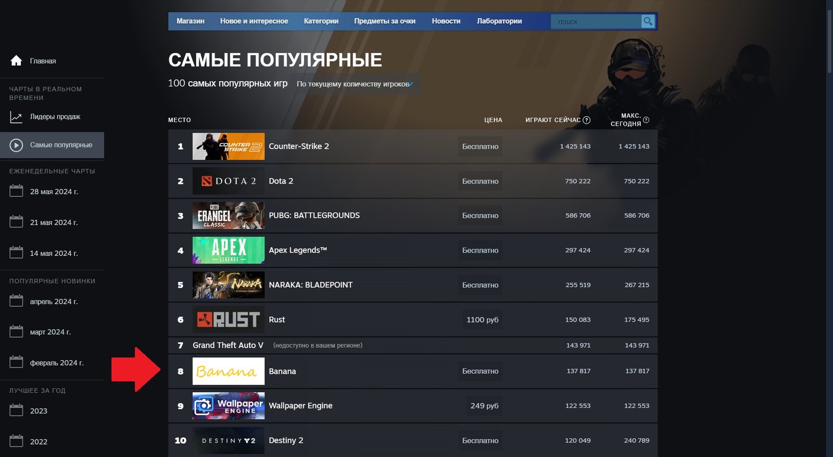
Task: Click the Banana game title
Action: click(282, 371)
